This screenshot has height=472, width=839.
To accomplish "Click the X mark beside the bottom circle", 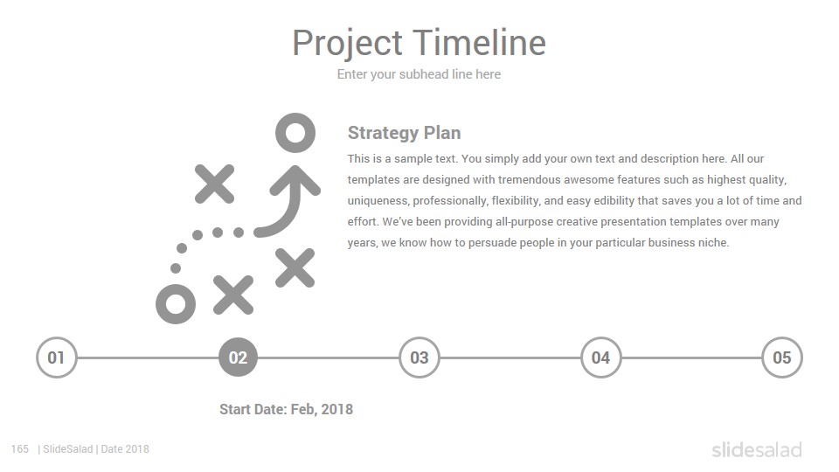I will coord(233,295).
